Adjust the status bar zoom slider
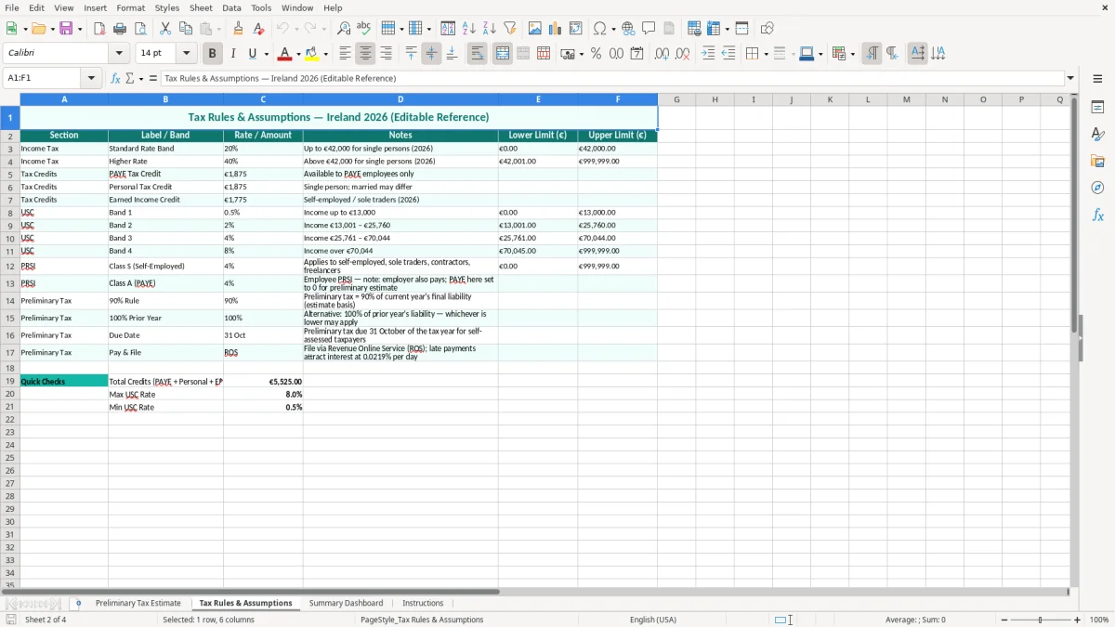This screenshot has width=1115, height=627. [x=1041, y=620]
